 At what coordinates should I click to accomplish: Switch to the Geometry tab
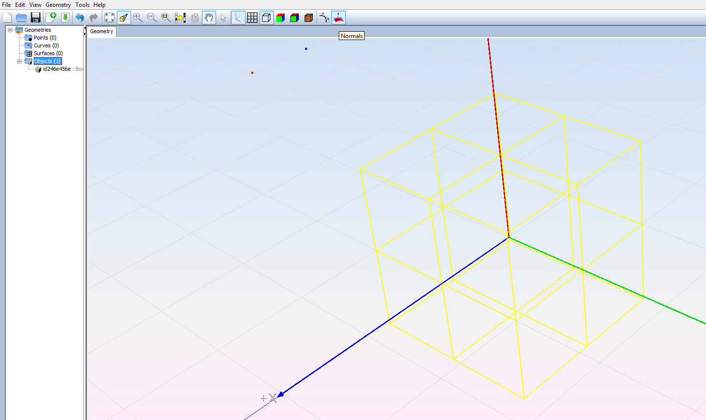click(102, 31)
